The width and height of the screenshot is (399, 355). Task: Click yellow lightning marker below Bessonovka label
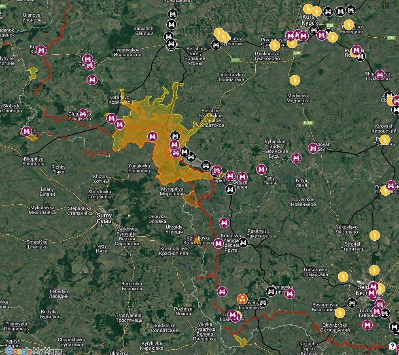coord(340,313)
